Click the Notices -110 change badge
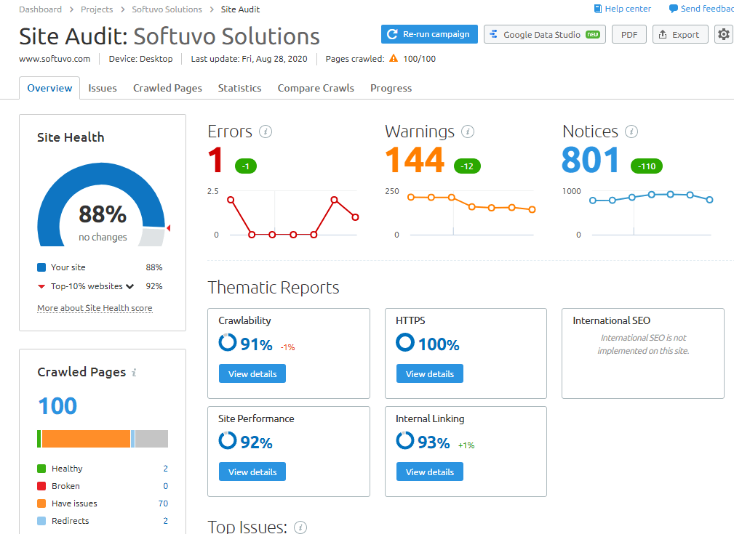Screen dimensions: 734x534 click(647, 166)
